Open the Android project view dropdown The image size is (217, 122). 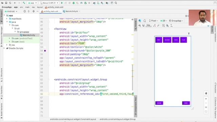coord(11,11)
